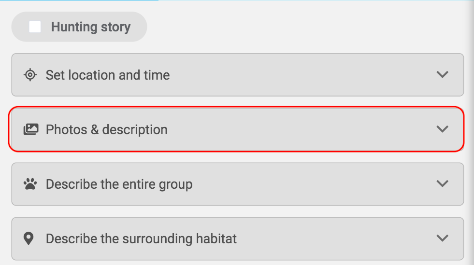Image resolution: width=474 pixels, height=265 pixels.
Task: Click the Hunting story chip label
Action: click(91, 27)
